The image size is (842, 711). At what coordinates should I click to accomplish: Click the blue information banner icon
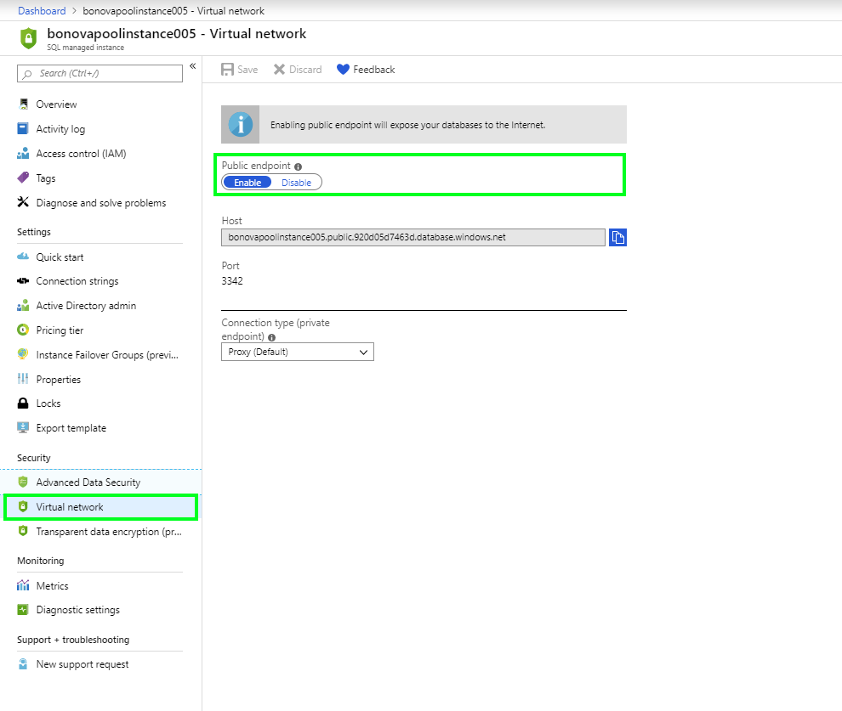(x=241, y=124)
